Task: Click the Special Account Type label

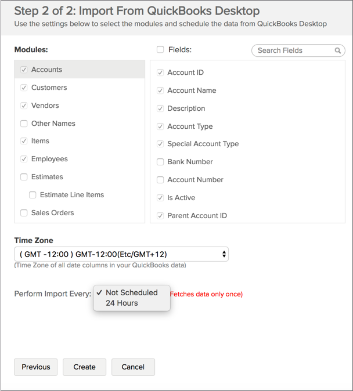Action: point(203,144)
